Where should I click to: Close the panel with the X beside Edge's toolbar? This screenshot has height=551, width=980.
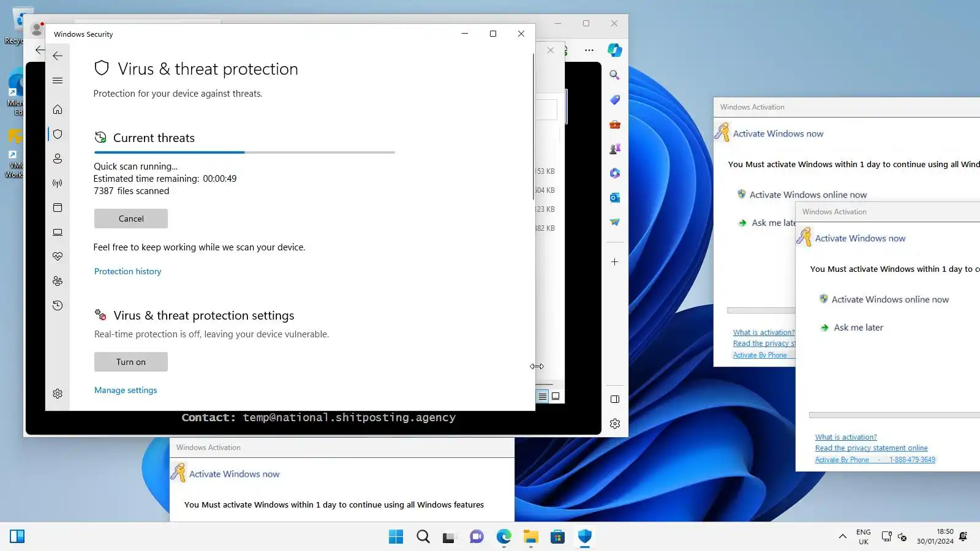click(551, 50)
